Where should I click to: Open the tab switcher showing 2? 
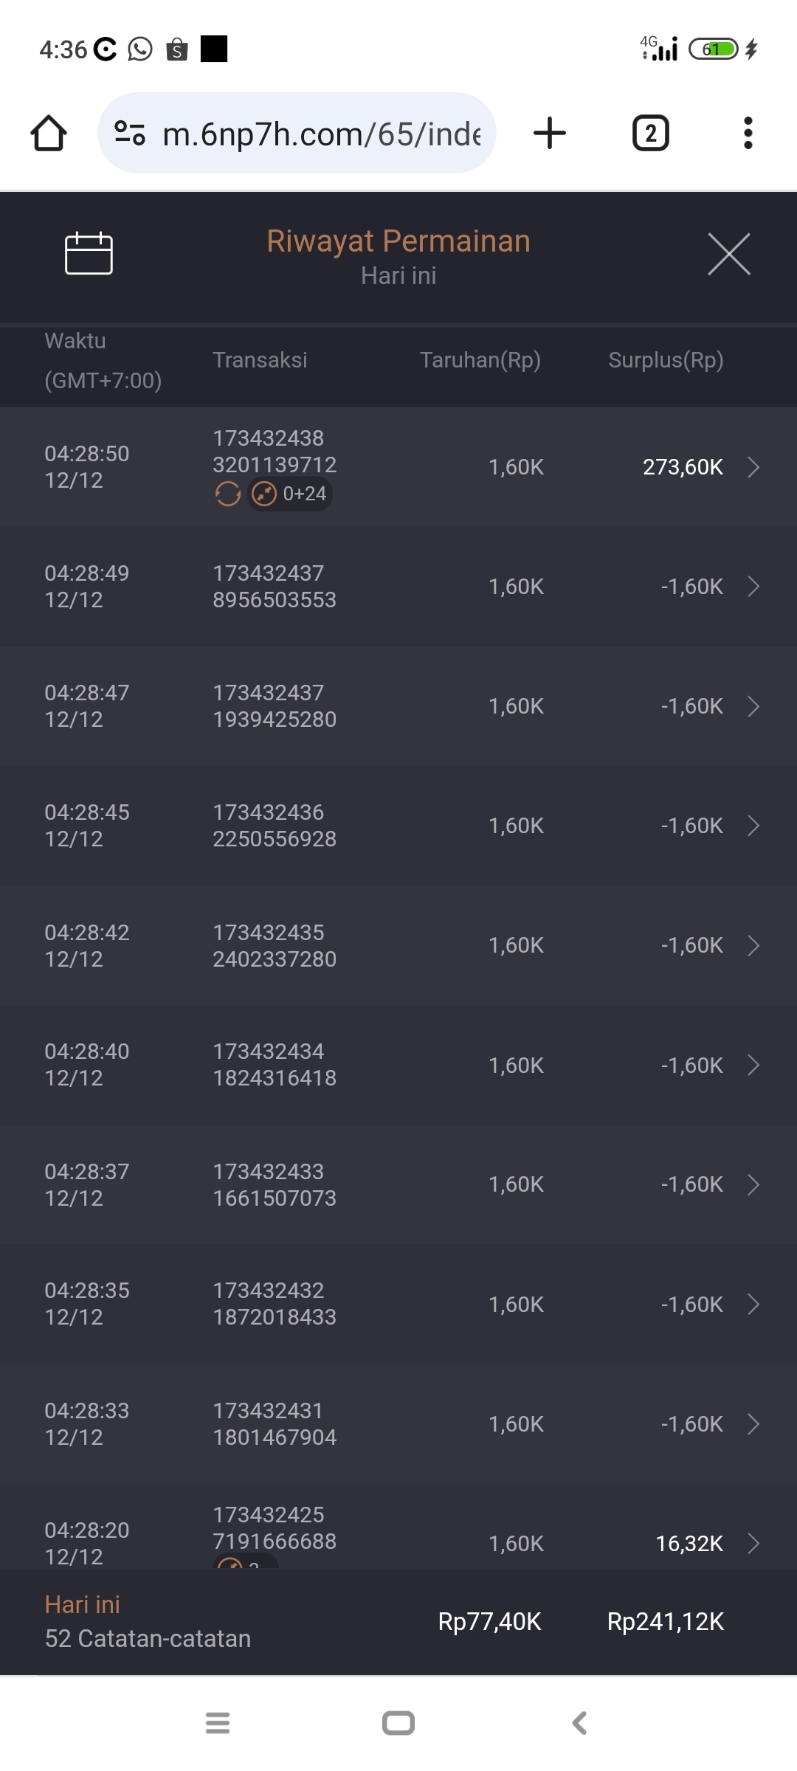(x=650, y=134)
